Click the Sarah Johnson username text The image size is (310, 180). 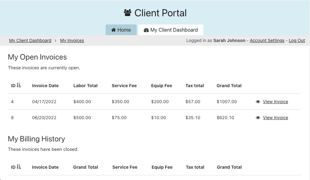tap(229, 40)
